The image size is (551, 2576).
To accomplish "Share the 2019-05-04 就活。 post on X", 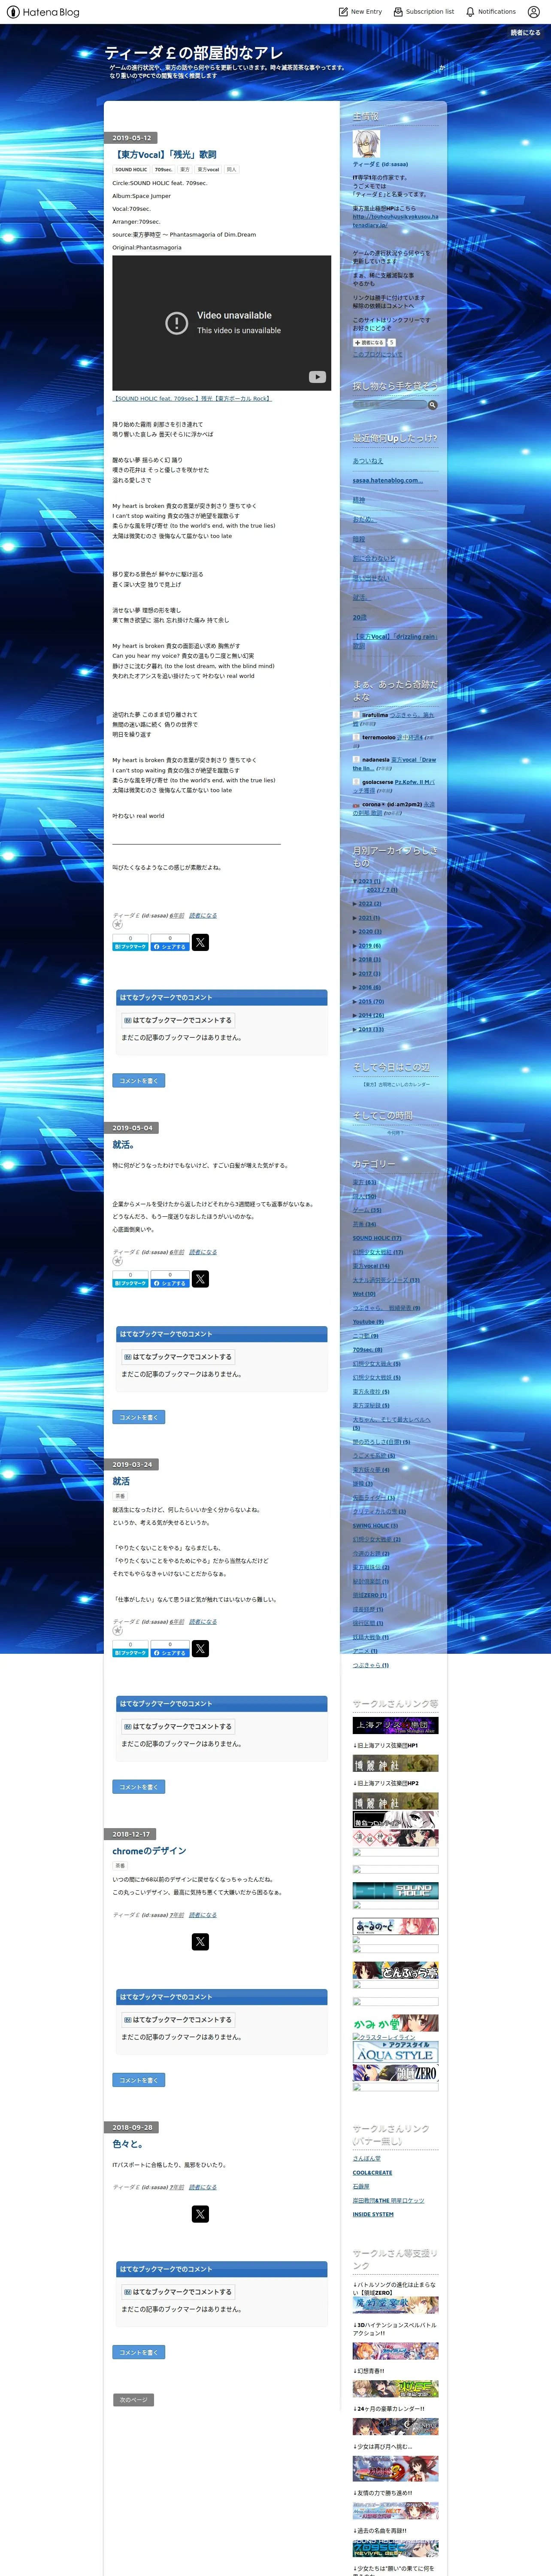I will (x=200, y=1279).
